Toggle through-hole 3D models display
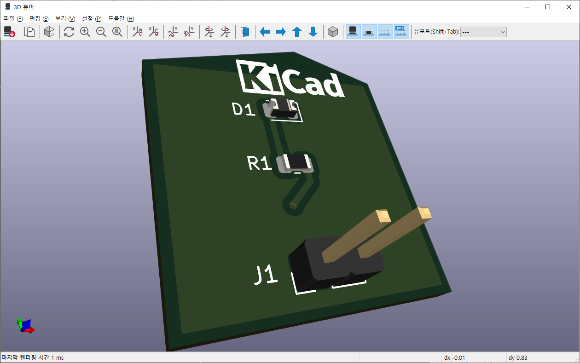Viewport: 580px width, 363px height. click(353, 32)
